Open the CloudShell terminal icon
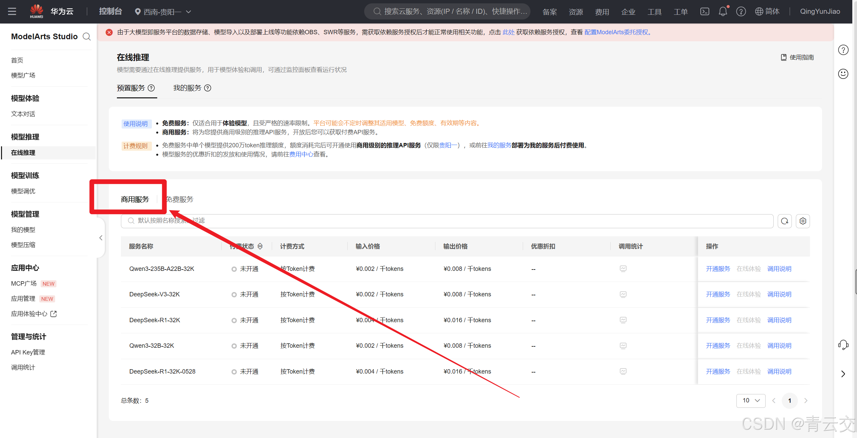The width and height of the screenshot is (857, 438). [x=704, y=11]
